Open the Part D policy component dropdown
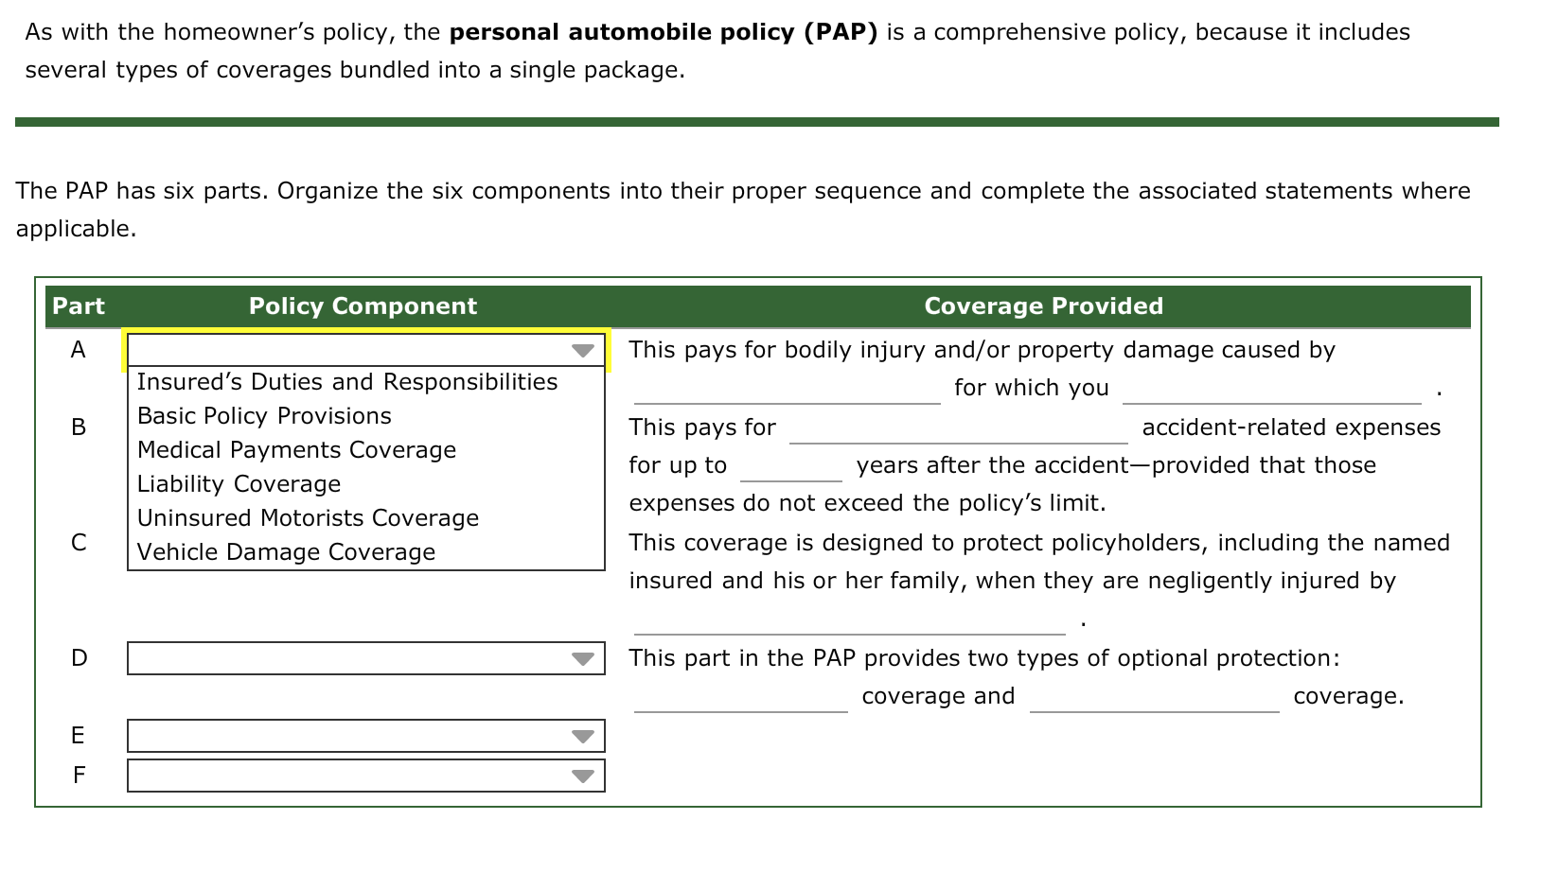 tap(364, 658)
